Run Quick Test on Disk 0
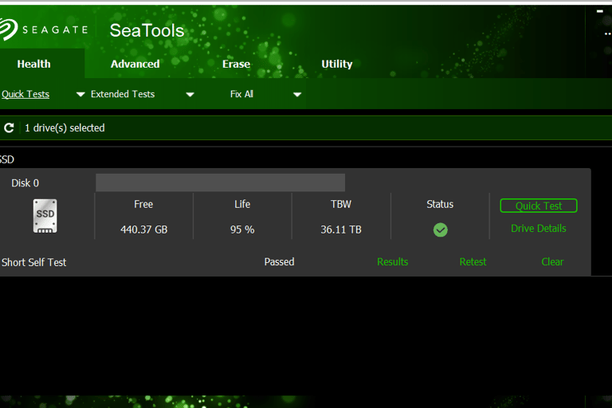The width and height of the screenshot is (612, 408). pos(539,206)
